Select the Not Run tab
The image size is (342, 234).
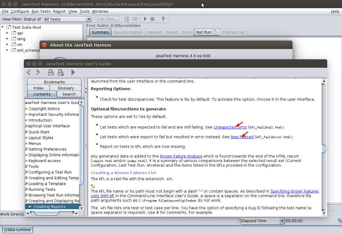pos(206,32)
